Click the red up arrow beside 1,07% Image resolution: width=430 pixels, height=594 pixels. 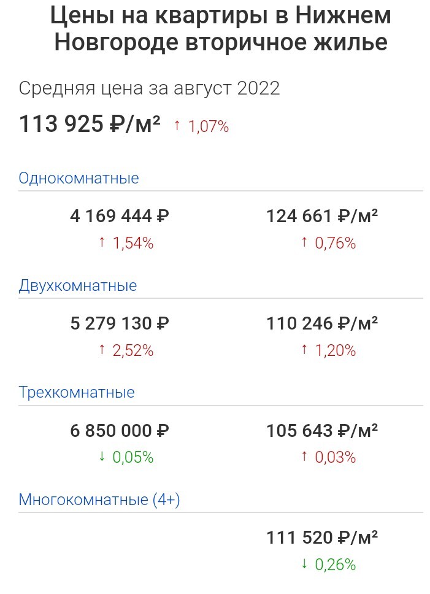[x=177, y=125]
